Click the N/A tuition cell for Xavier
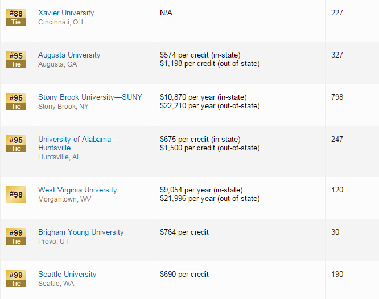This screenshot has width=379, height=299. 166,13
